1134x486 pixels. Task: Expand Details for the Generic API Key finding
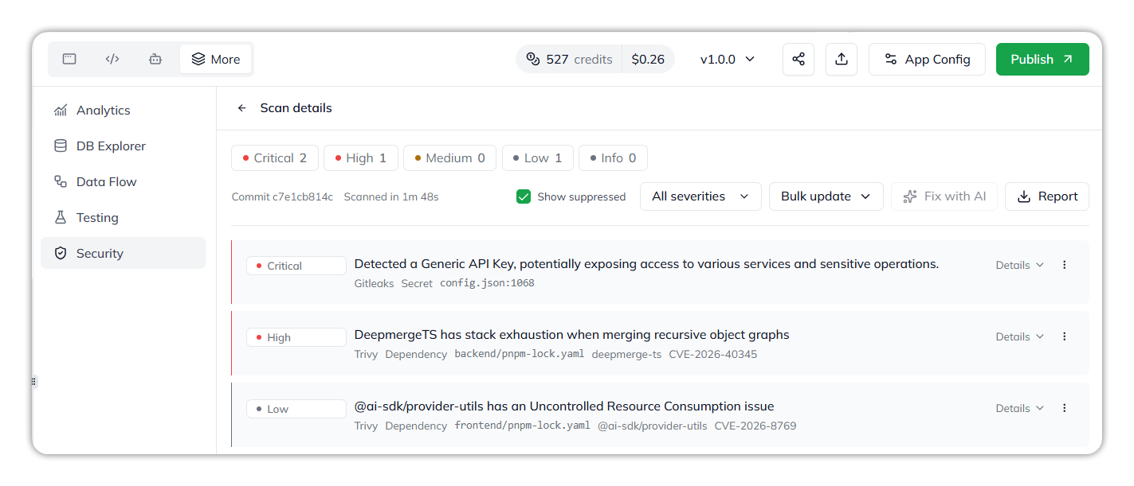1019,265
